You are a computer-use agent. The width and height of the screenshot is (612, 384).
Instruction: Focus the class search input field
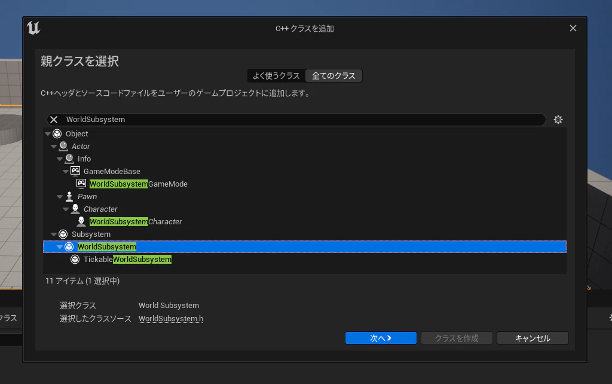[x=296, y=120]
